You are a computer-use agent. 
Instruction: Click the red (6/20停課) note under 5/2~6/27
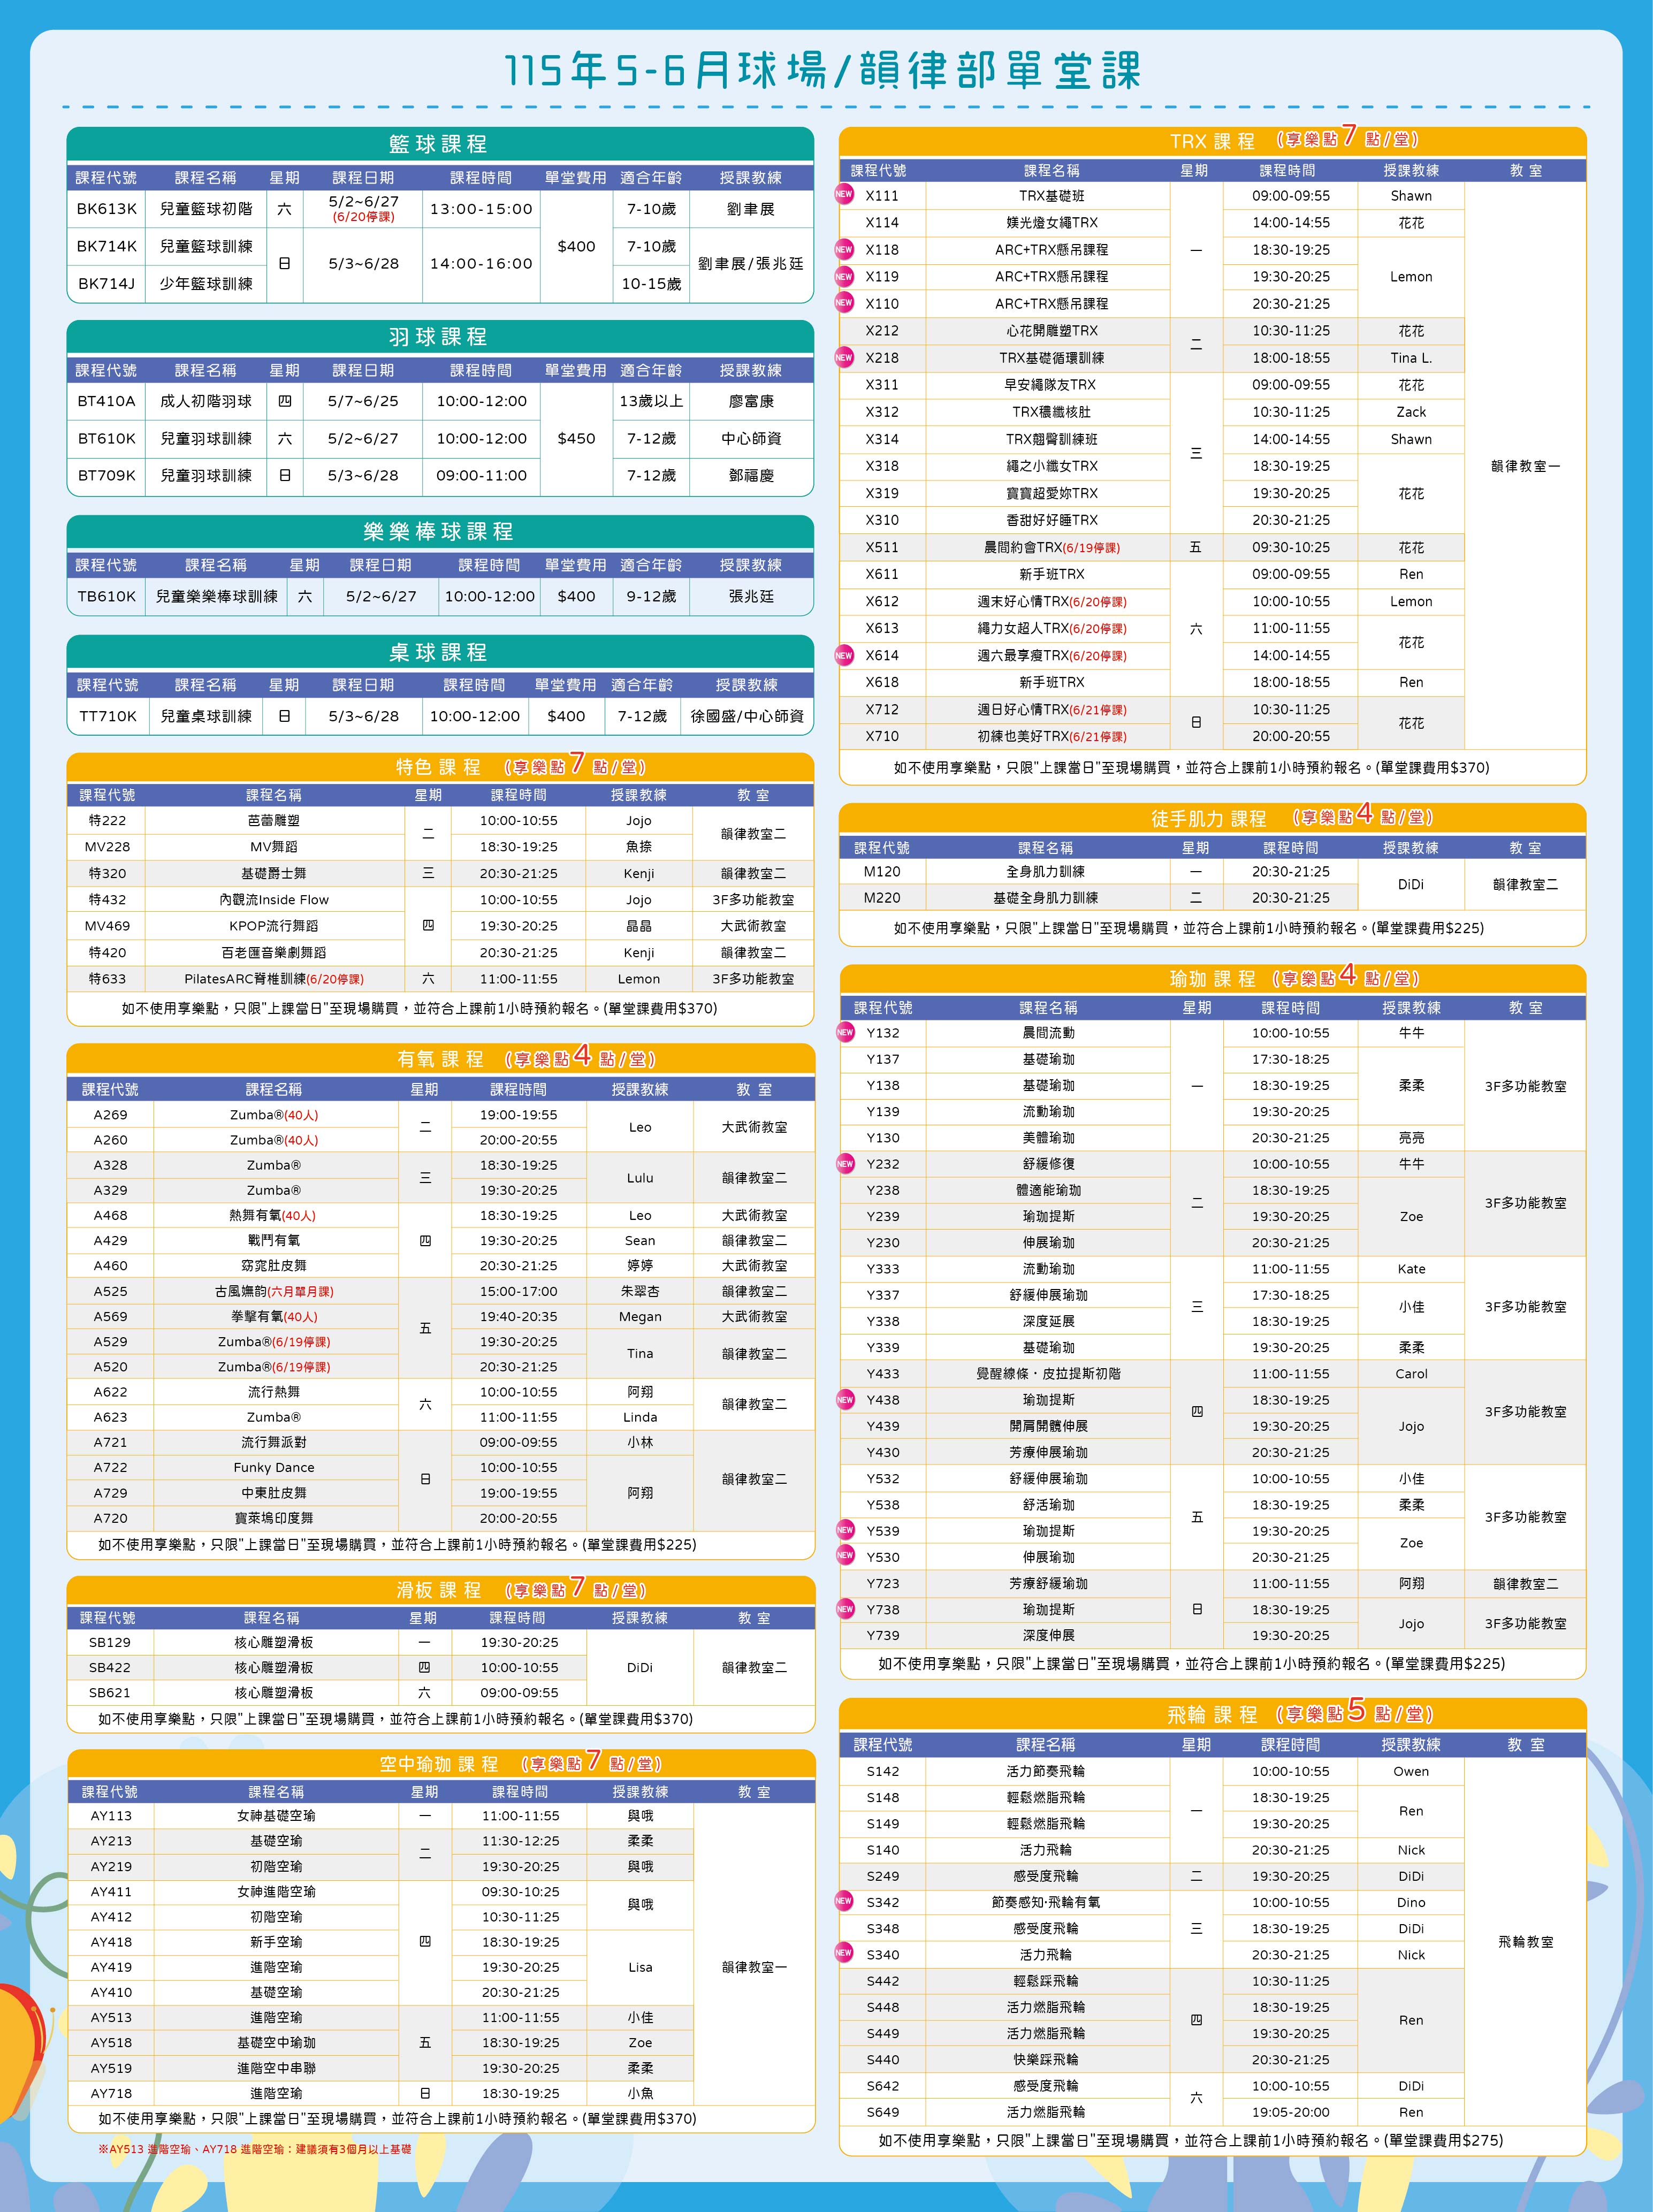click(364, 217)
